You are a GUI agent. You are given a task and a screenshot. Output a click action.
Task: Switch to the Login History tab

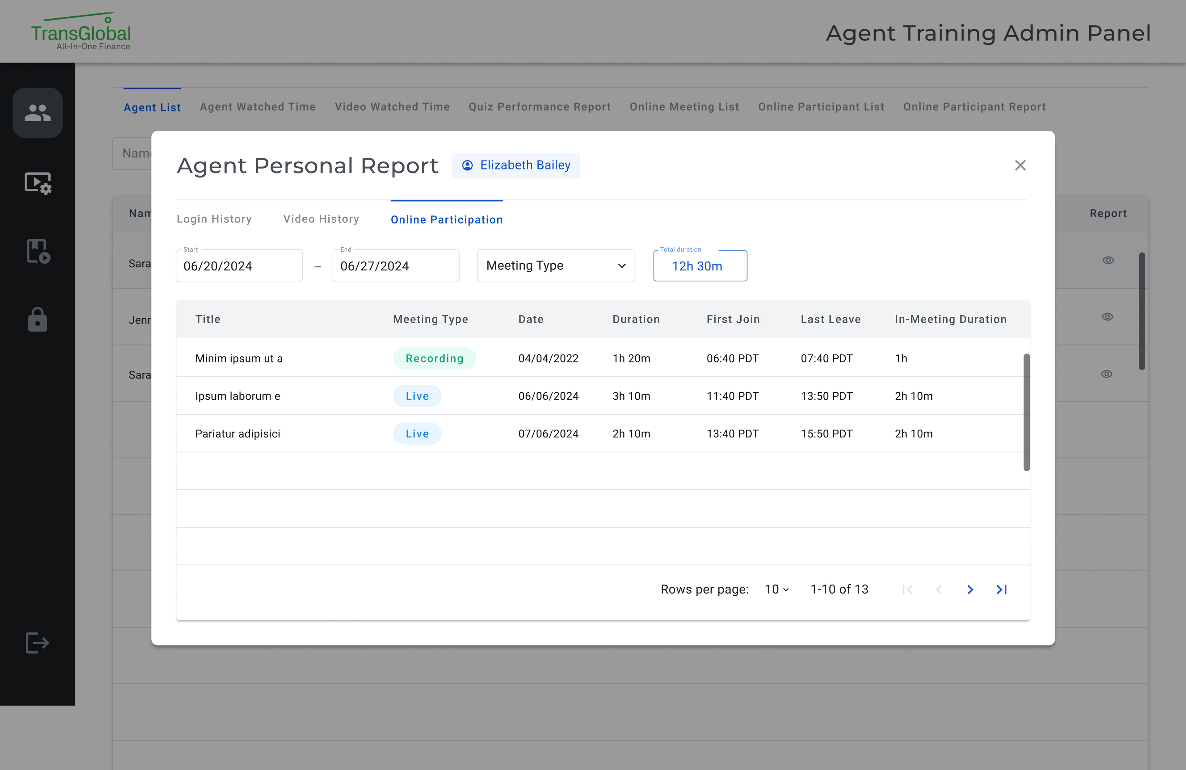coord(214,219)
